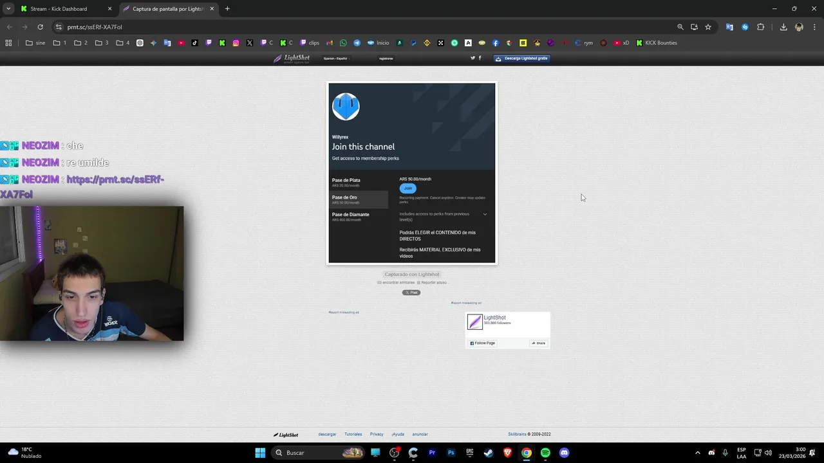Reload the page with the refresh icon
The image size is (824, 463).
point(40,27)
